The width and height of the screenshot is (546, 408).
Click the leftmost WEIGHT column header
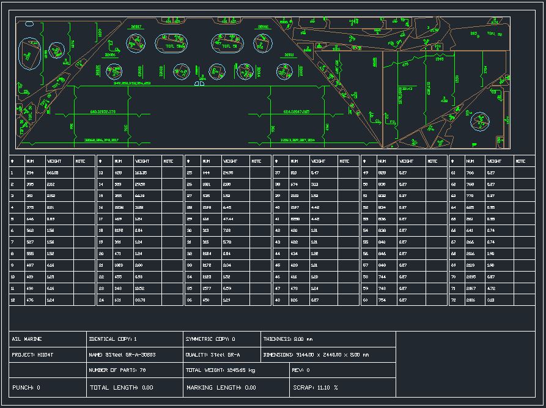[x=53, y=161]
